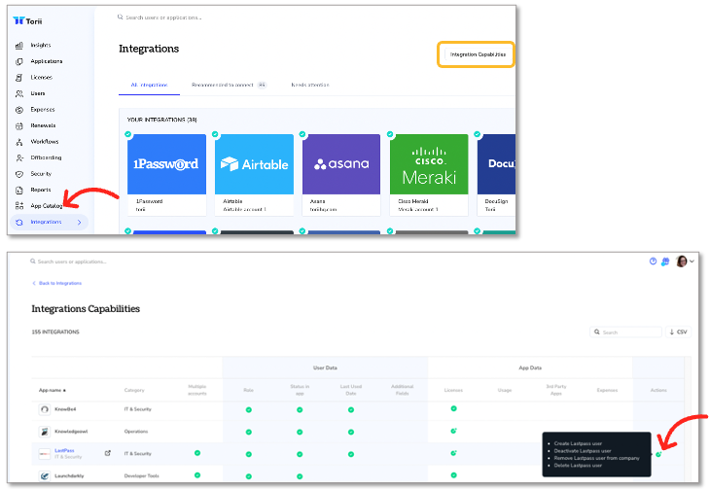Click the LastPass logo in table
Viewport: 710px width, 489px height.
[x=45, y=454]
